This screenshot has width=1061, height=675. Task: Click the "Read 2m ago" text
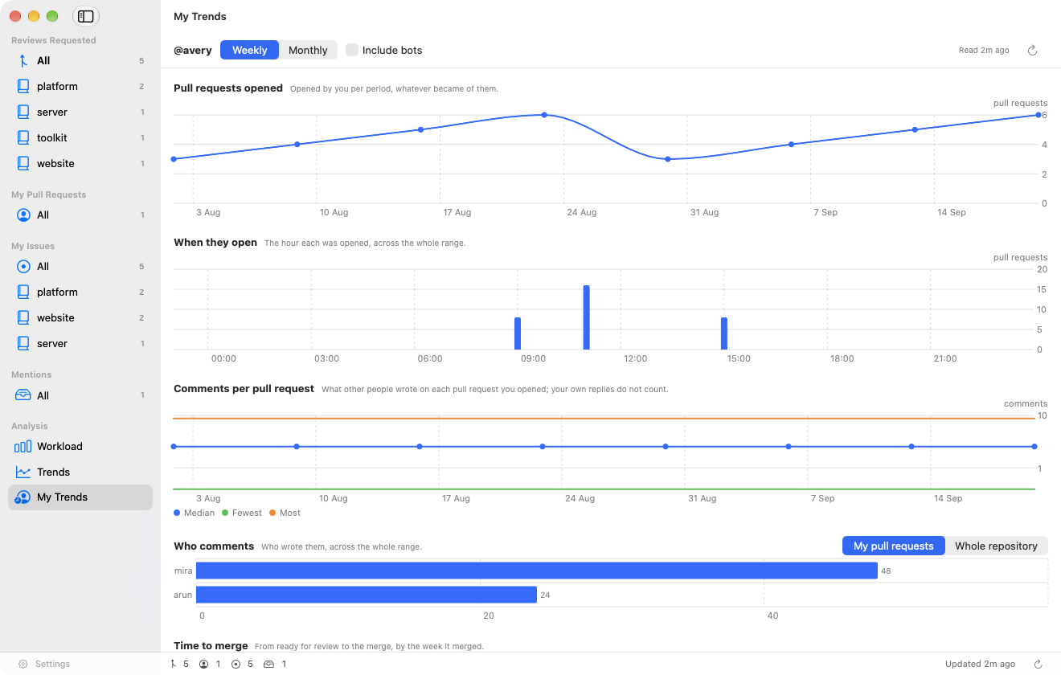(984, 51)
